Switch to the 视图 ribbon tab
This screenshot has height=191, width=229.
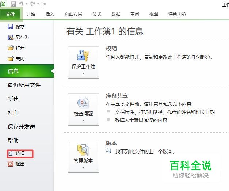coord(154,14)
